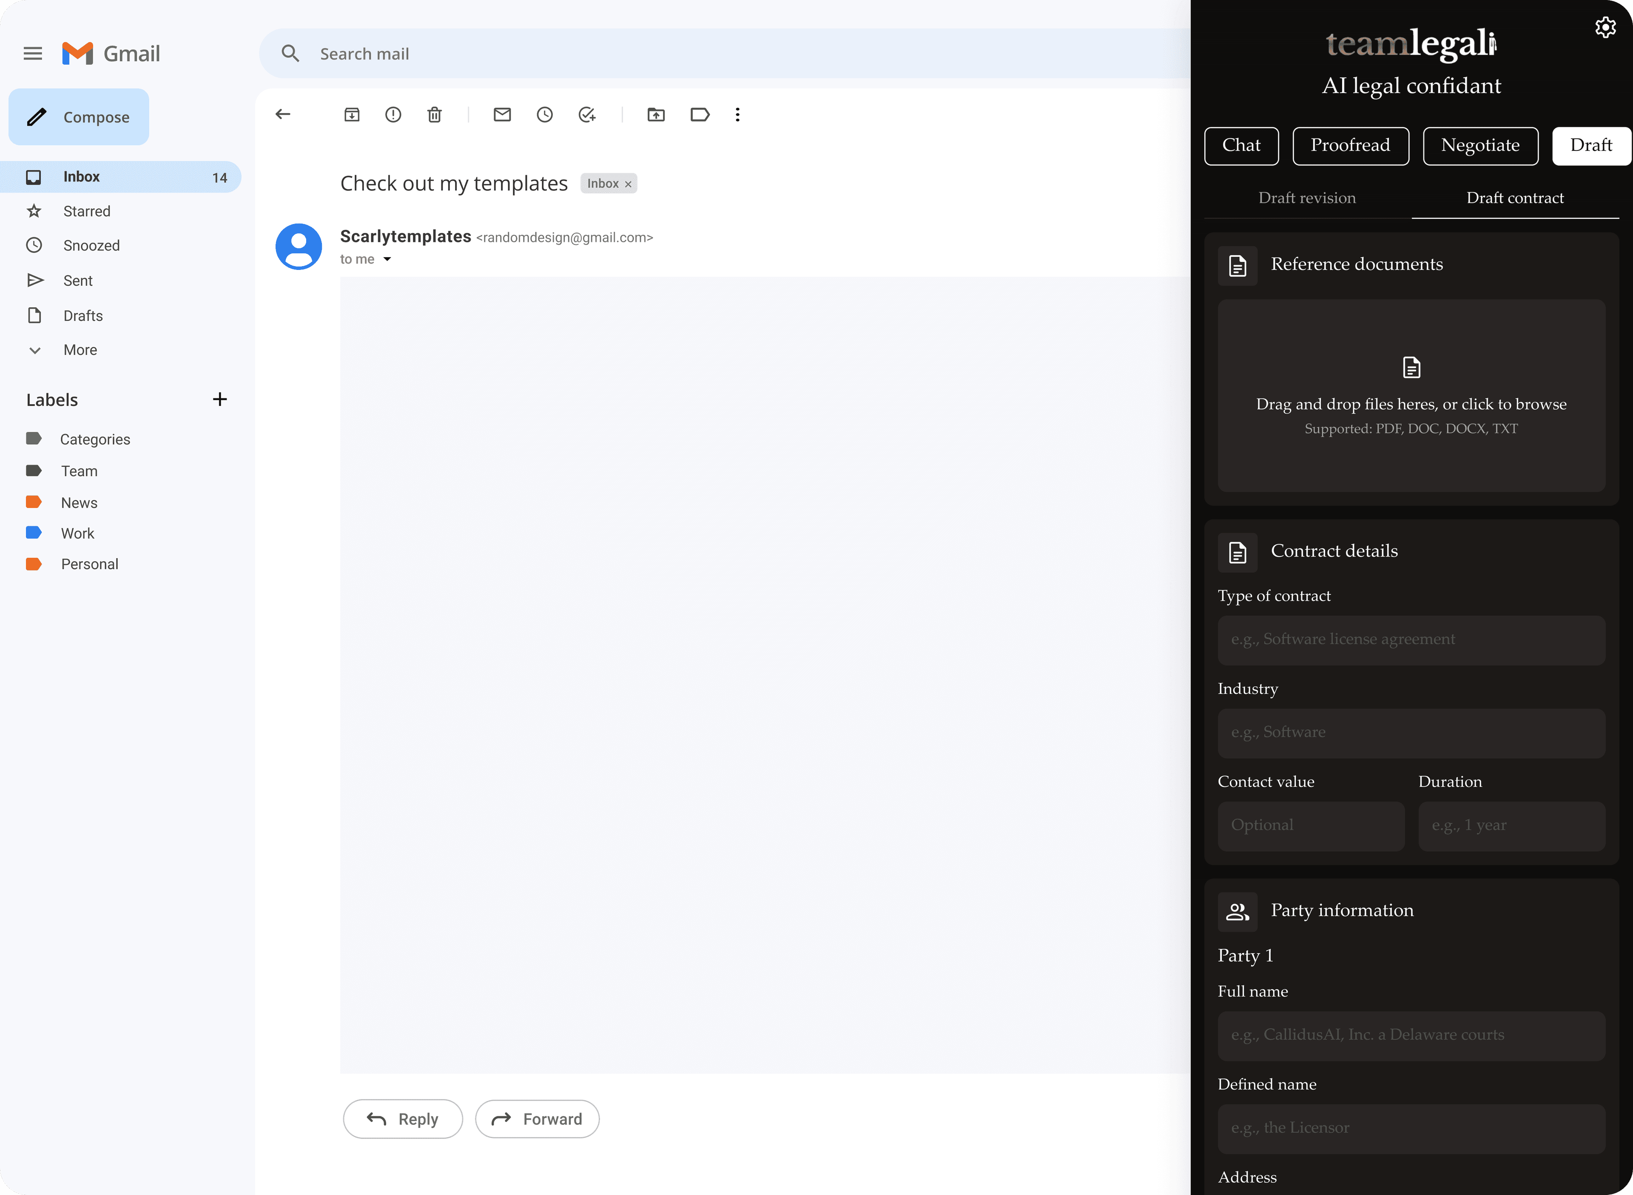Image resolution: width=1633 pixels, height=1195 pixels.
Task: Open Gmail's hamburger navigation menu
Action: pos(33,53)
